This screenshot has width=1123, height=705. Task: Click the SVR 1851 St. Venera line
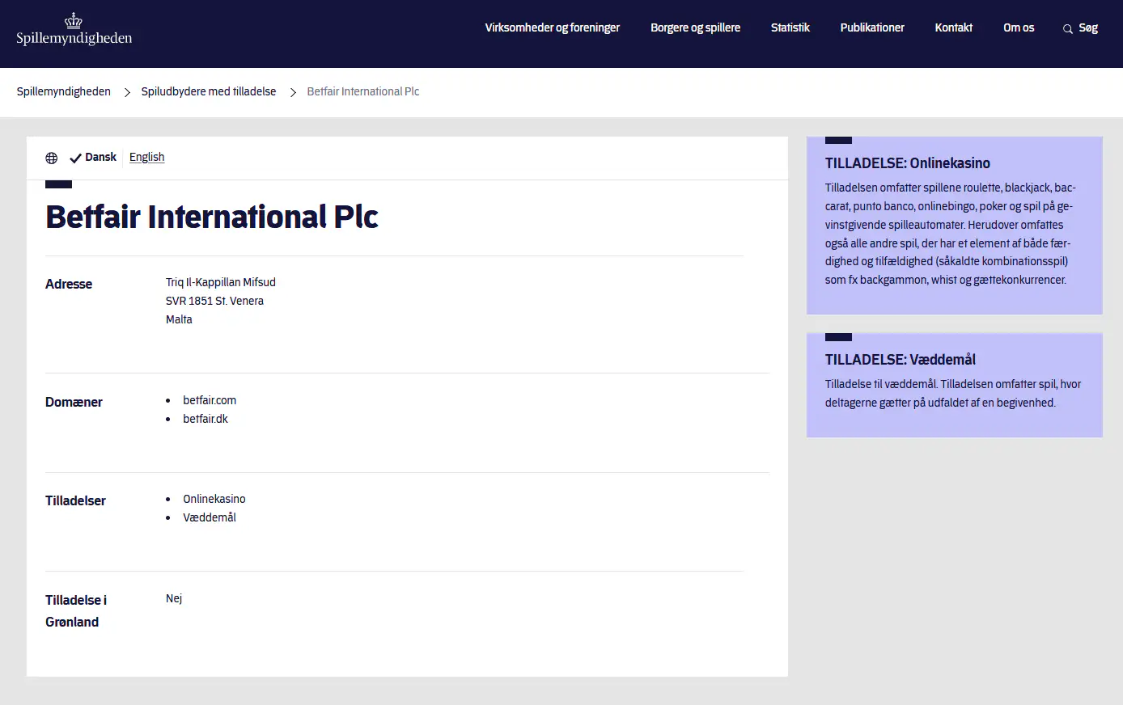click(214, 301)
